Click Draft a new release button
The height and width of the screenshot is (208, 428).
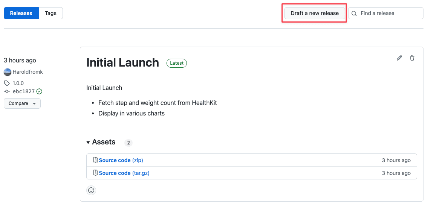point(315,13)
